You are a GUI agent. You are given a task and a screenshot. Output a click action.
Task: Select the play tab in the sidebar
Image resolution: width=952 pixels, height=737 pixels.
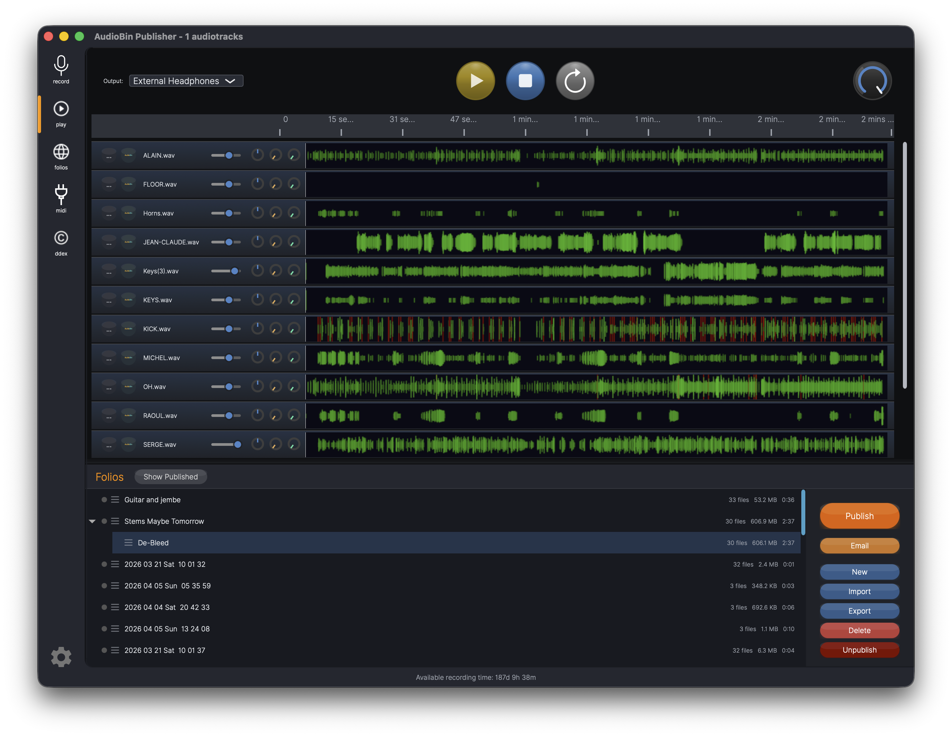tap(61, 113)
